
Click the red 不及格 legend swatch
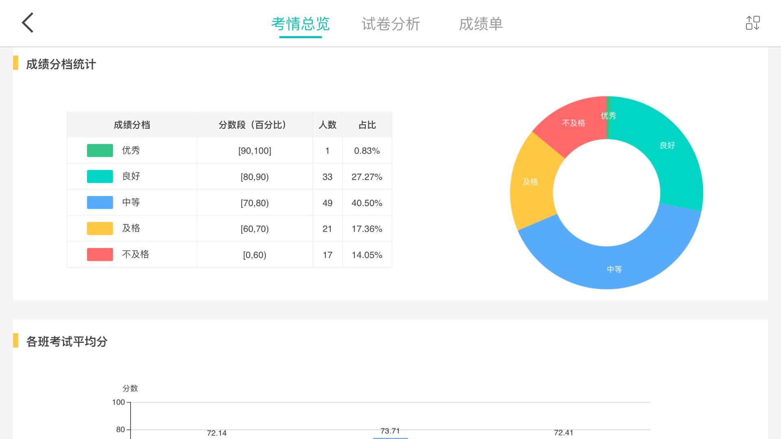pyautogui.click(x=100, y=254)
